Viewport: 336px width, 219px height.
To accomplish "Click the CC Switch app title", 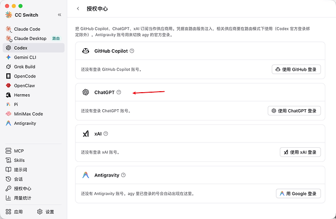I will [26, 15].
